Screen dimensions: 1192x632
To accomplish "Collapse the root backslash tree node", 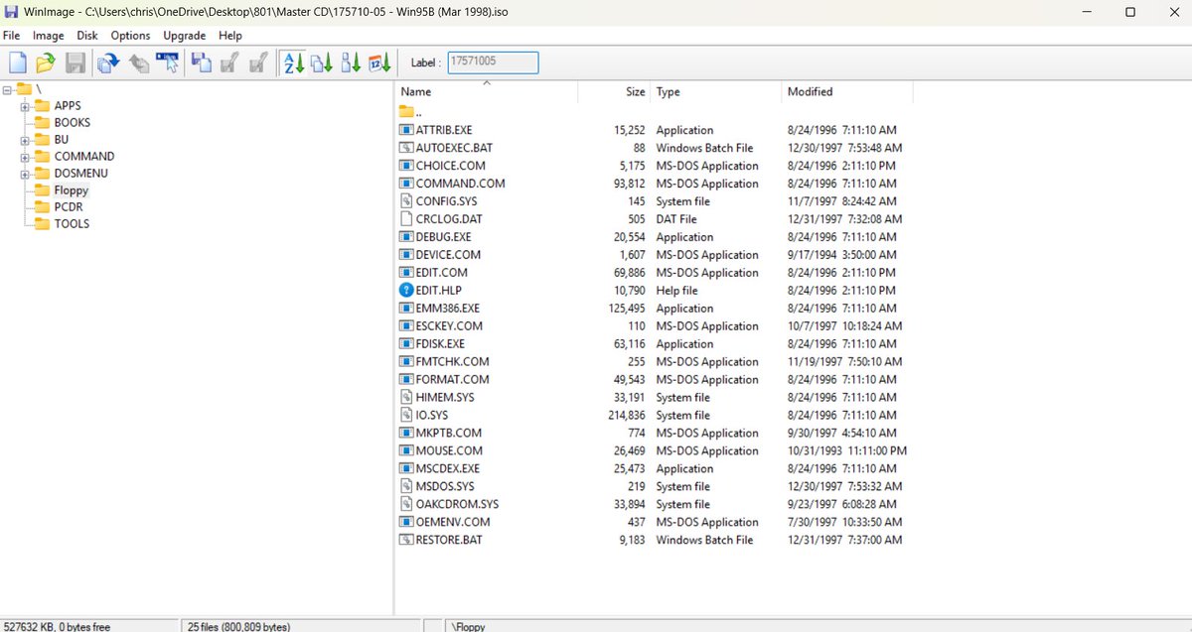I will pyautogui.click(x=8, y=89).
